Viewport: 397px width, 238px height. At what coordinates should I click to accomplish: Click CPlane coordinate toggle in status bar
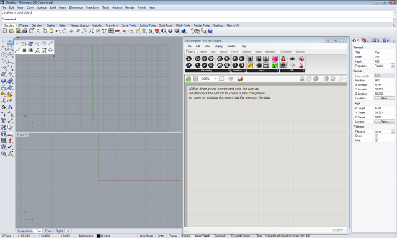tap(7, 236)
